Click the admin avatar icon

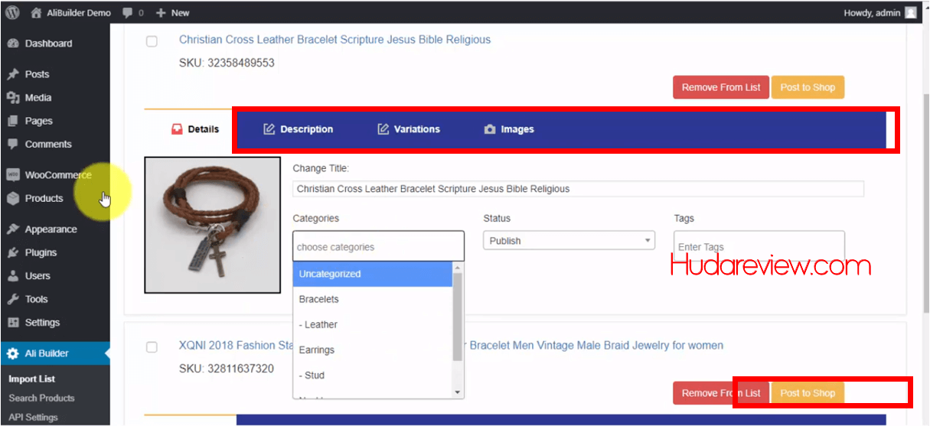911,12
